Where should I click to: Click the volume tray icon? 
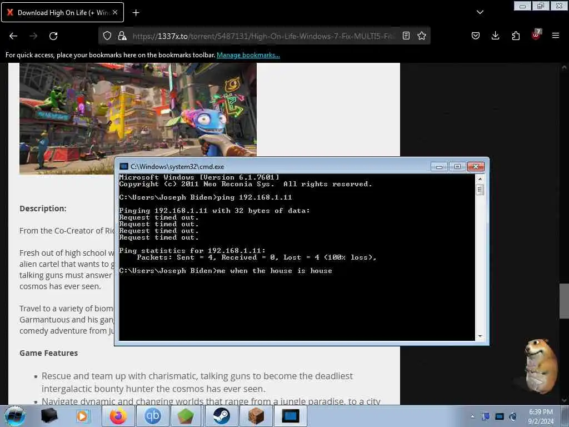[x=513, y=416]
